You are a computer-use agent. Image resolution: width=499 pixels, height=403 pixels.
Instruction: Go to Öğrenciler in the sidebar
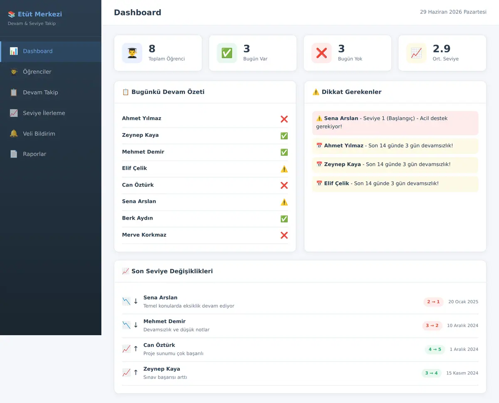[x=50, y=72]
